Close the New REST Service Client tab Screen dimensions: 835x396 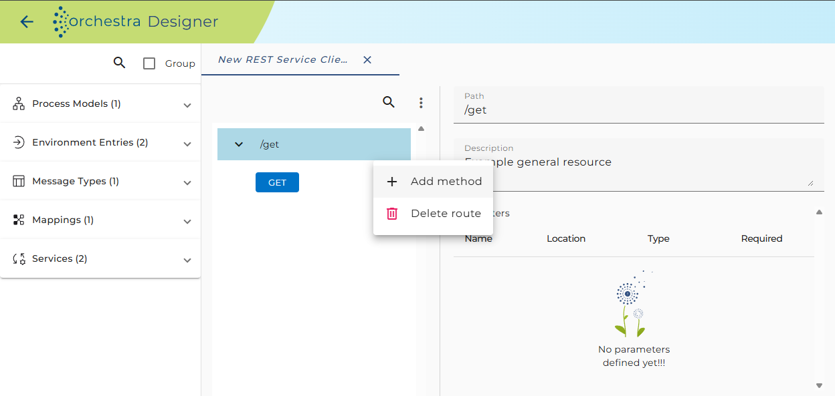(367, 59)
